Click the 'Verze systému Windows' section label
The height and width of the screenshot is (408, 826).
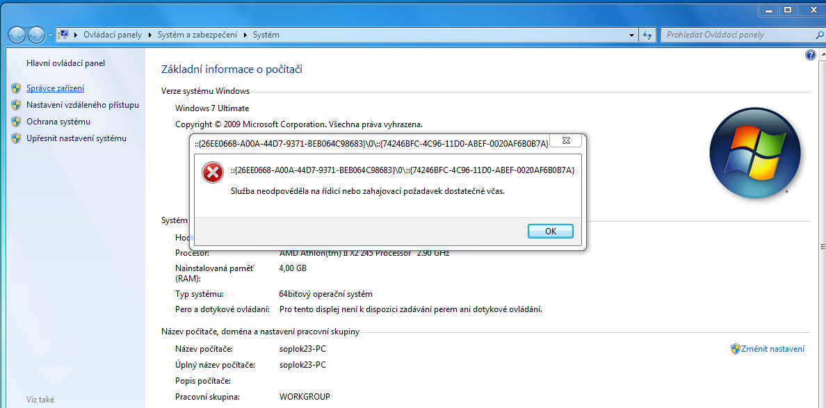(205, 91)
